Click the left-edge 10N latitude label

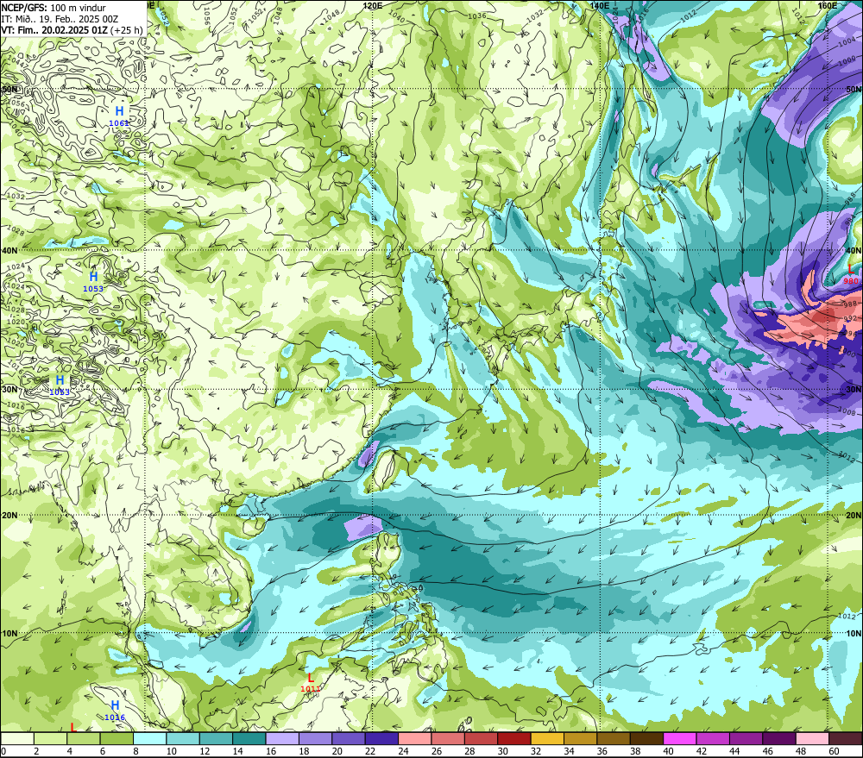9,634
